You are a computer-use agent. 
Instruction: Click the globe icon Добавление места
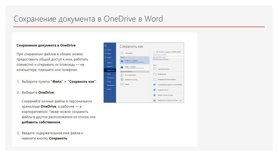click(122, 80)
